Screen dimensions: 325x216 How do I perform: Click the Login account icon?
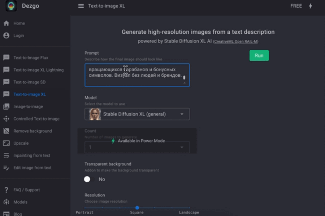[x=6, y=35]
